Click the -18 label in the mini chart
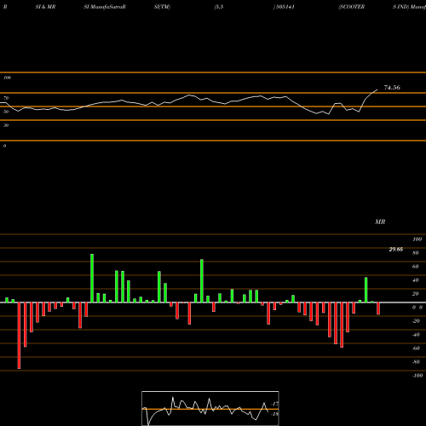The image size is (426, 426). pos(275,414)
